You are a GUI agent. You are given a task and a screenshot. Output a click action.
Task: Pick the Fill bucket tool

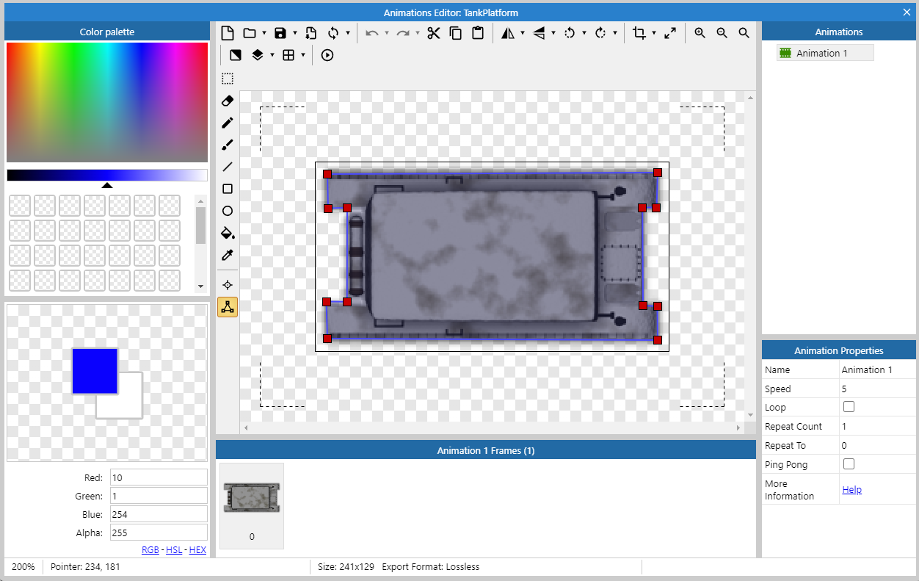pos(227,233)
